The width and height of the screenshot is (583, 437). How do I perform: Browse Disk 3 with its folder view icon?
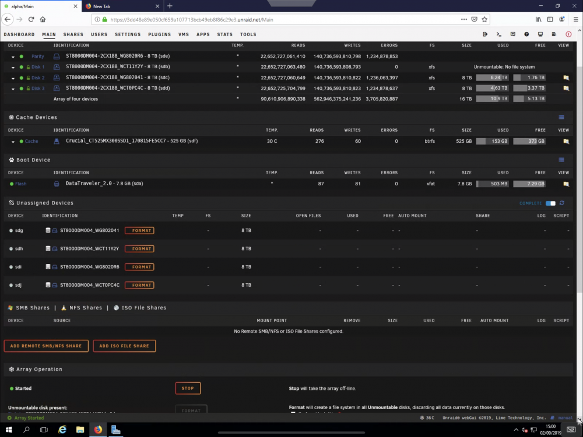(x=566, y=89)
